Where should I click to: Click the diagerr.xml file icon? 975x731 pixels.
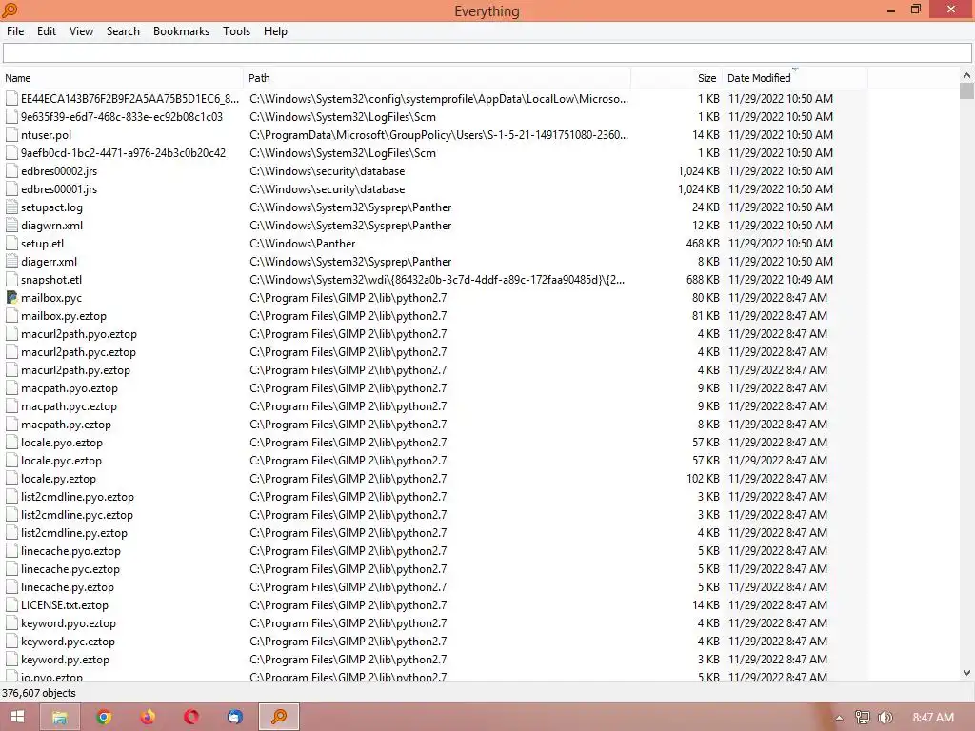(x=11, y=262)
